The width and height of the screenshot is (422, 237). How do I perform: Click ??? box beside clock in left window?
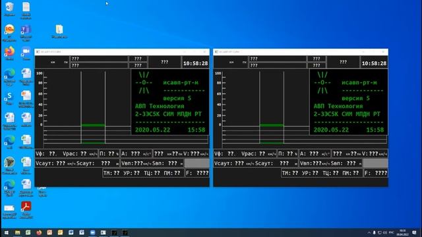point(165,62)
